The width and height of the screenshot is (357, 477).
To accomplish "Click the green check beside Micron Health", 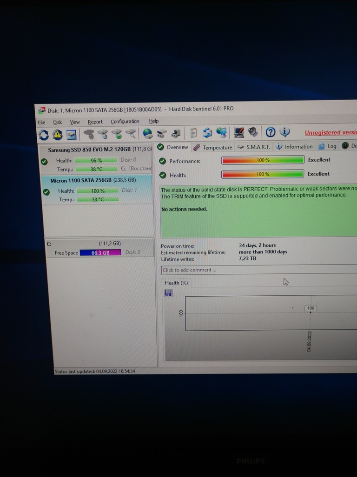I will pos(46,192).
